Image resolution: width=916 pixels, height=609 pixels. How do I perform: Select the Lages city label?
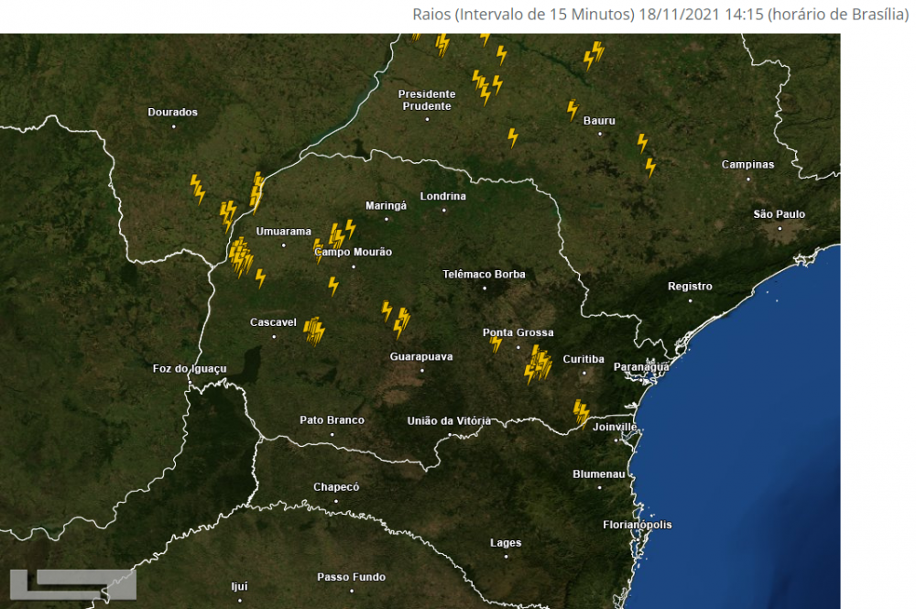point(506,543)
